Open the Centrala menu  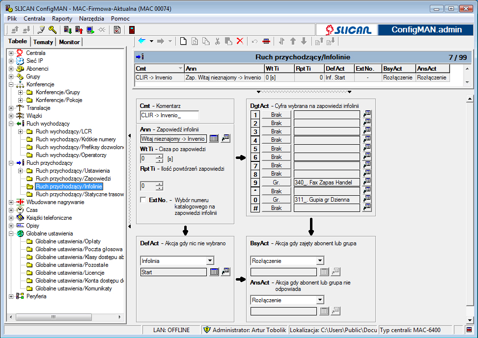34,19
